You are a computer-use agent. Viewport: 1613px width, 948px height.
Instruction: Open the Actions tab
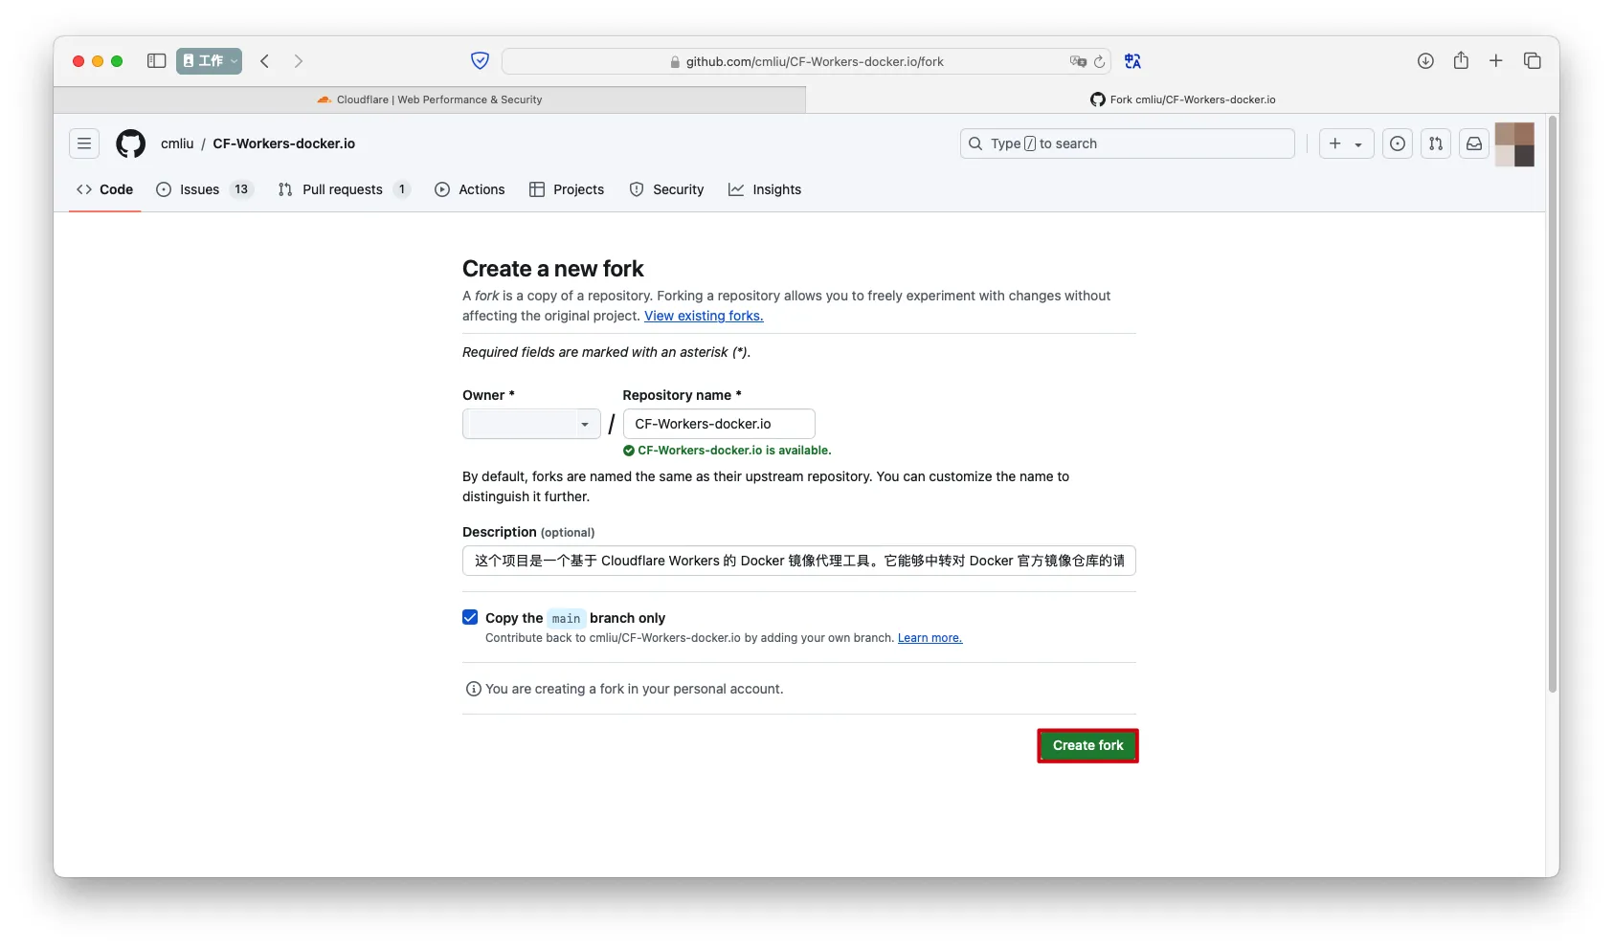tap(470, 189)
